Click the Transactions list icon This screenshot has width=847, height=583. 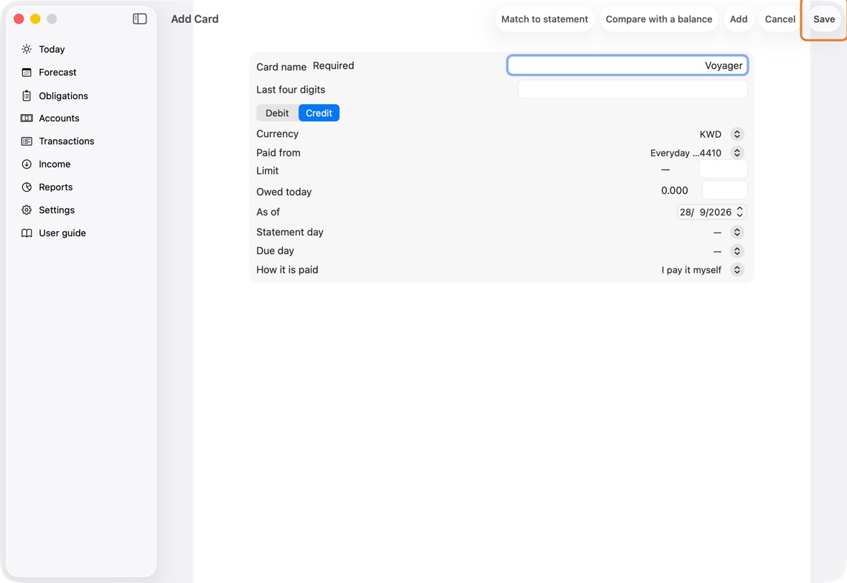coord(27,141)
